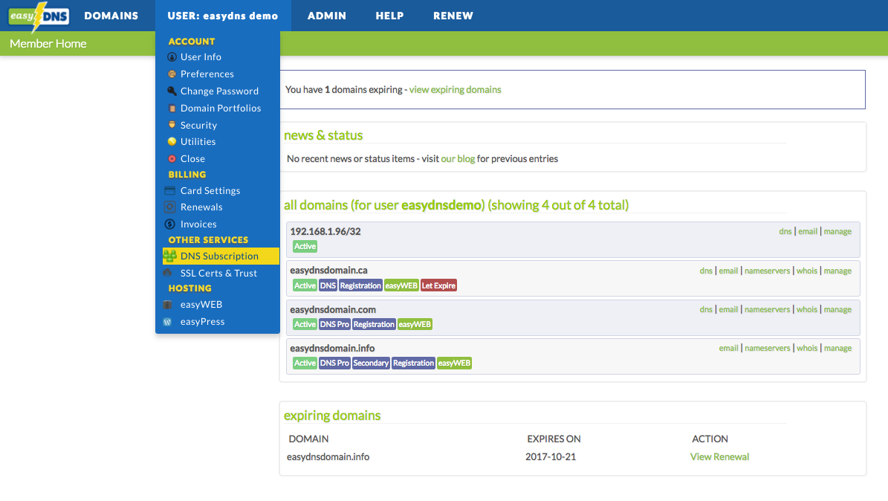Viewport: 888px width, 501px height.
Task: Click the easyDNS logo
Action: coord(39,16)
